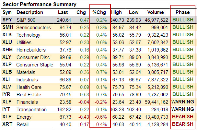This screenshot has height=130, width=197.
Task: Click the Description column header
Action: (30, 12)
